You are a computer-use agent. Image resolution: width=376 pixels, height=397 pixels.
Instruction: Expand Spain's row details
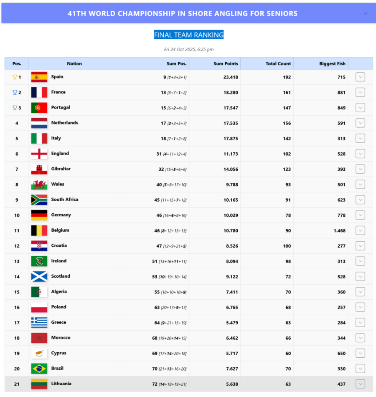(360, 77)
